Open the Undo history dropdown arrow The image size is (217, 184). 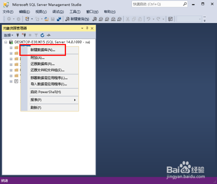154,19
